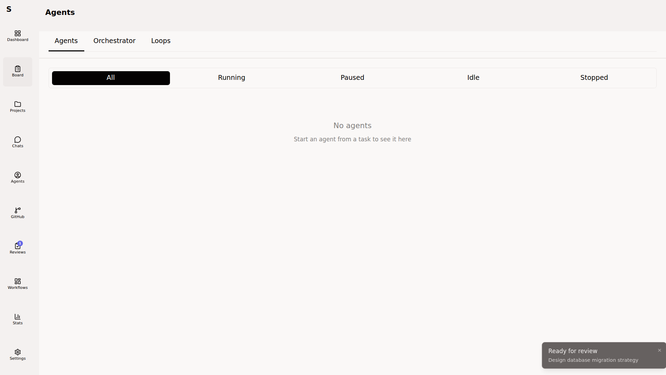Open Chats from the sidebar
666x375 pixels.
(x=17, y=142)
